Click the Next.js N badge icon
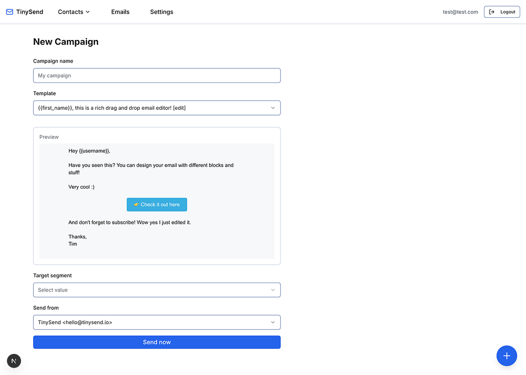 (x=14, y=361)
